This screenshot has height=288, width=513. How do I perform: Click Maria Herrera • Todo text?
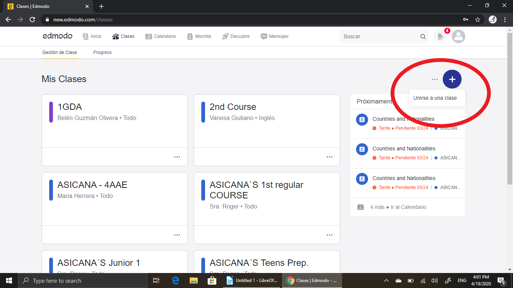tap(85, 196)
